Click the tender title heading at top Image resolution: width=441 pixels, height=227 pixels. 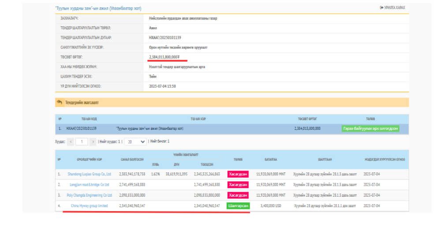click(98, 8)
